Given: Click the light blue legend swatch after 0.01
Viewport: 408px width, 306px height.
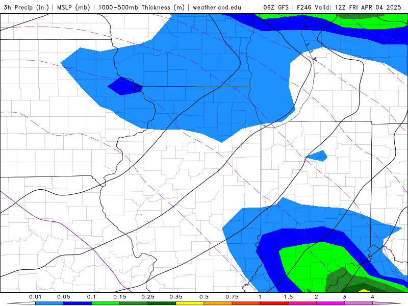Looking at the screenshot, I should click(49, 303).
